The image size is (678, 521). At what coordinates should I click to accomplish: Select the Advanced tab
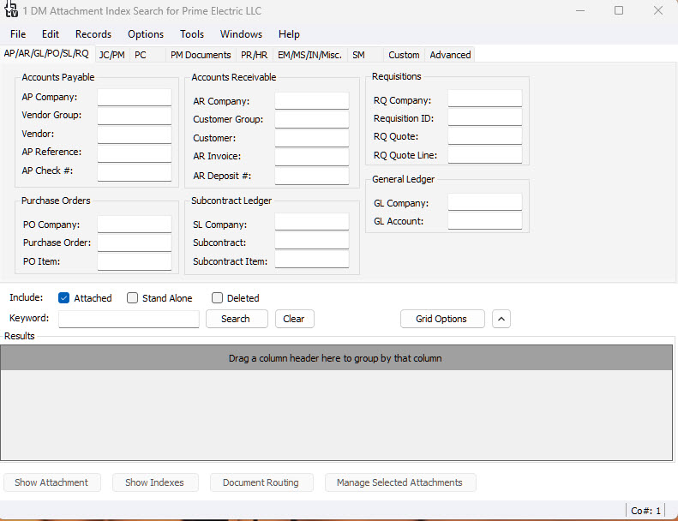450,55
